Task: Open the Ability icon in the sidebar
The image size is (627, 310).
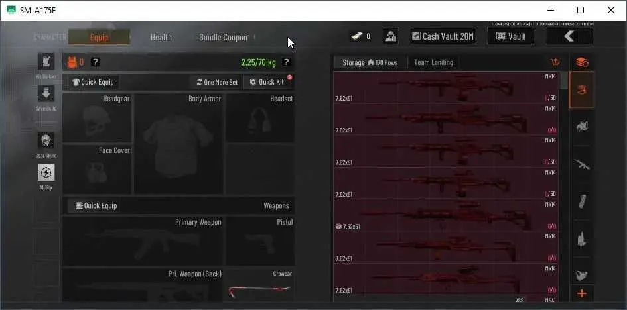Action: 46,172
